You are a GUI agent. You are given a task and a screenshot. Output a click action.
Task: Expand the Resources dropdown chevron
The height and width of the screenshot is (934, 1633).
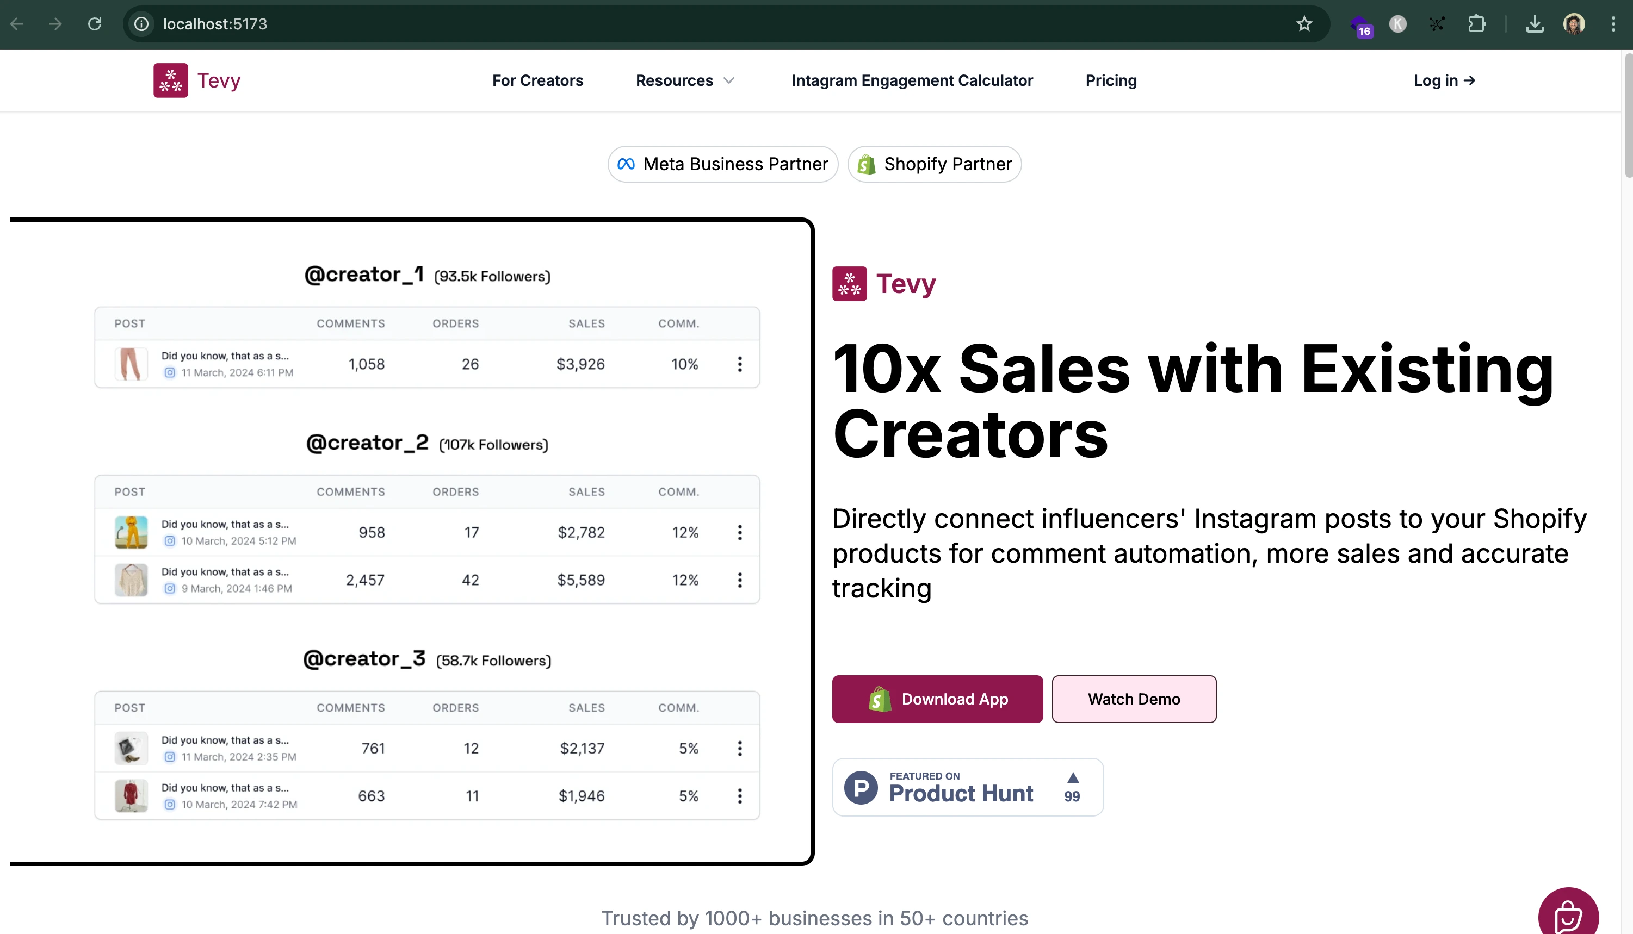click(x=729, y=81)
